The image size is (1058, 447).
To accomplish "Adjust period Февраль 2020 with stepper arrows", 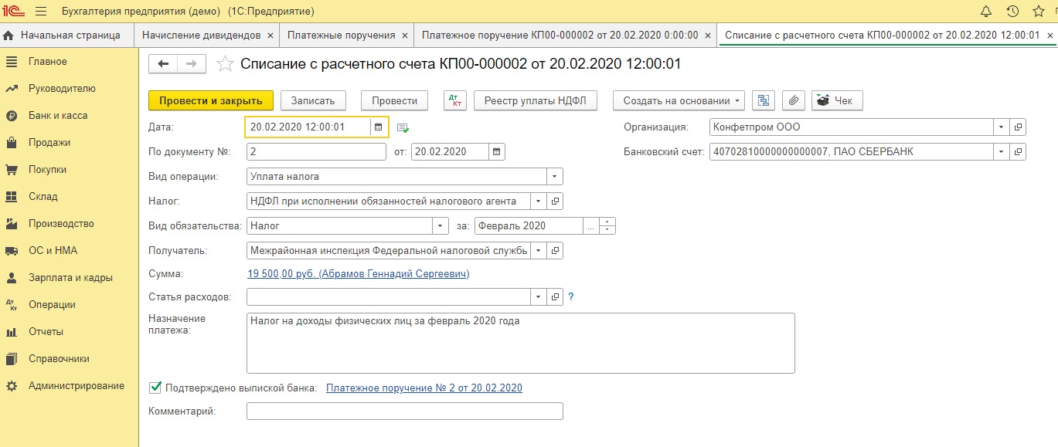I will (x=607, y=226).
